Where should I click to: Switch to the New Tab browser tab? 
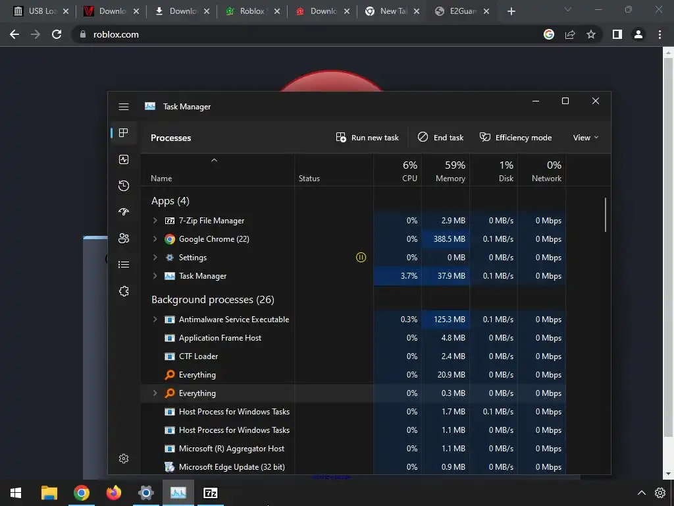pyautogui.click(x=392, y=11)
